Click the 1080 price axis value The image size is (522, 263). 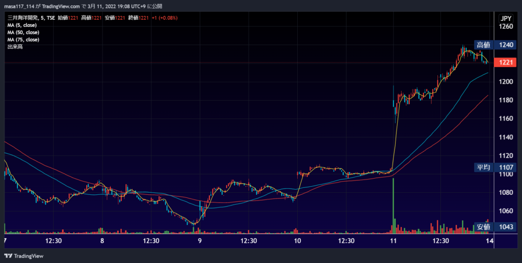506,192
